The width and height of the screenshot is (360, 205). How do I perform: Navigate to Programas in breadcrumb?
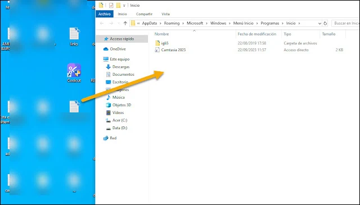click(x=270, y=23)
